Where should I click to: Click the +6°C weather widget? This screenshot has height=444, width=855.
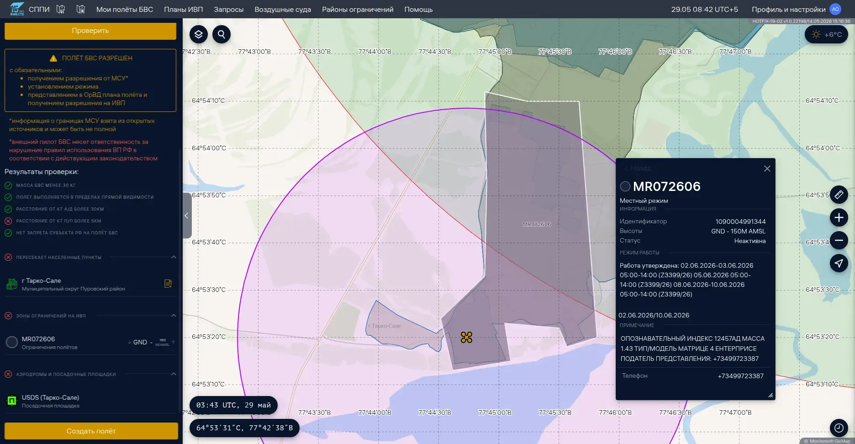point(826,34)
